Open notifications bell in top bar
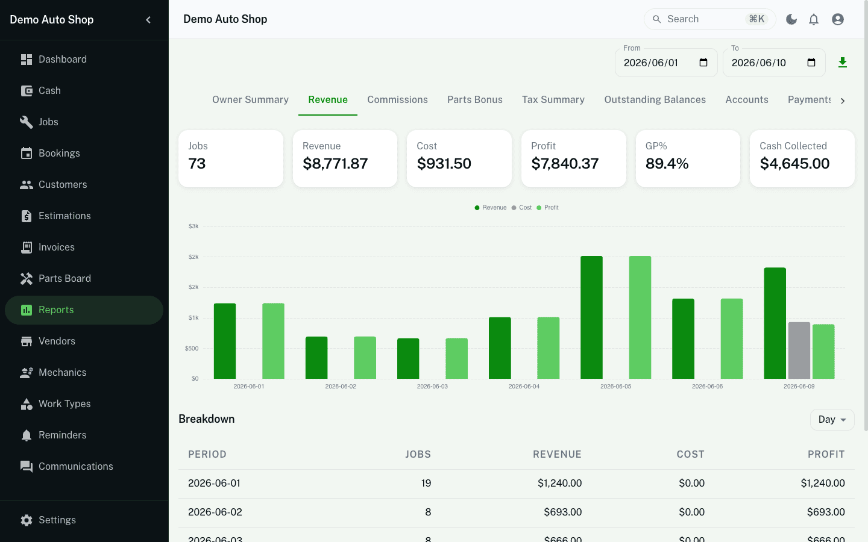This screenshot has height=542, width=868. tap(814, 19)
